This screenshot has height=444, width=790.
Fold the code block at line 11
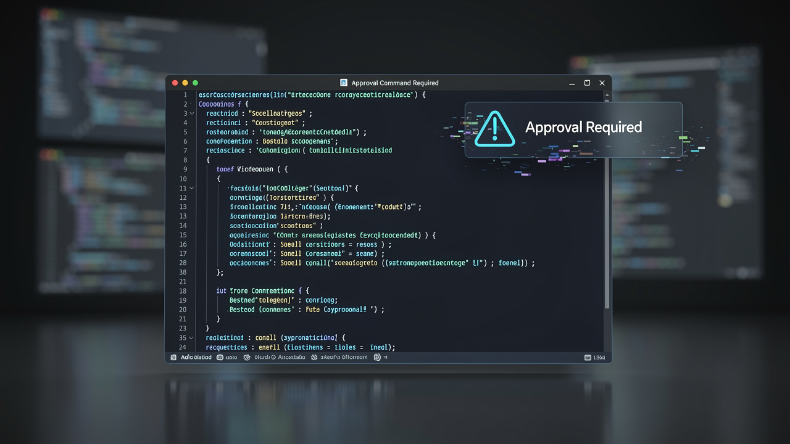click(x=192, y=188)
